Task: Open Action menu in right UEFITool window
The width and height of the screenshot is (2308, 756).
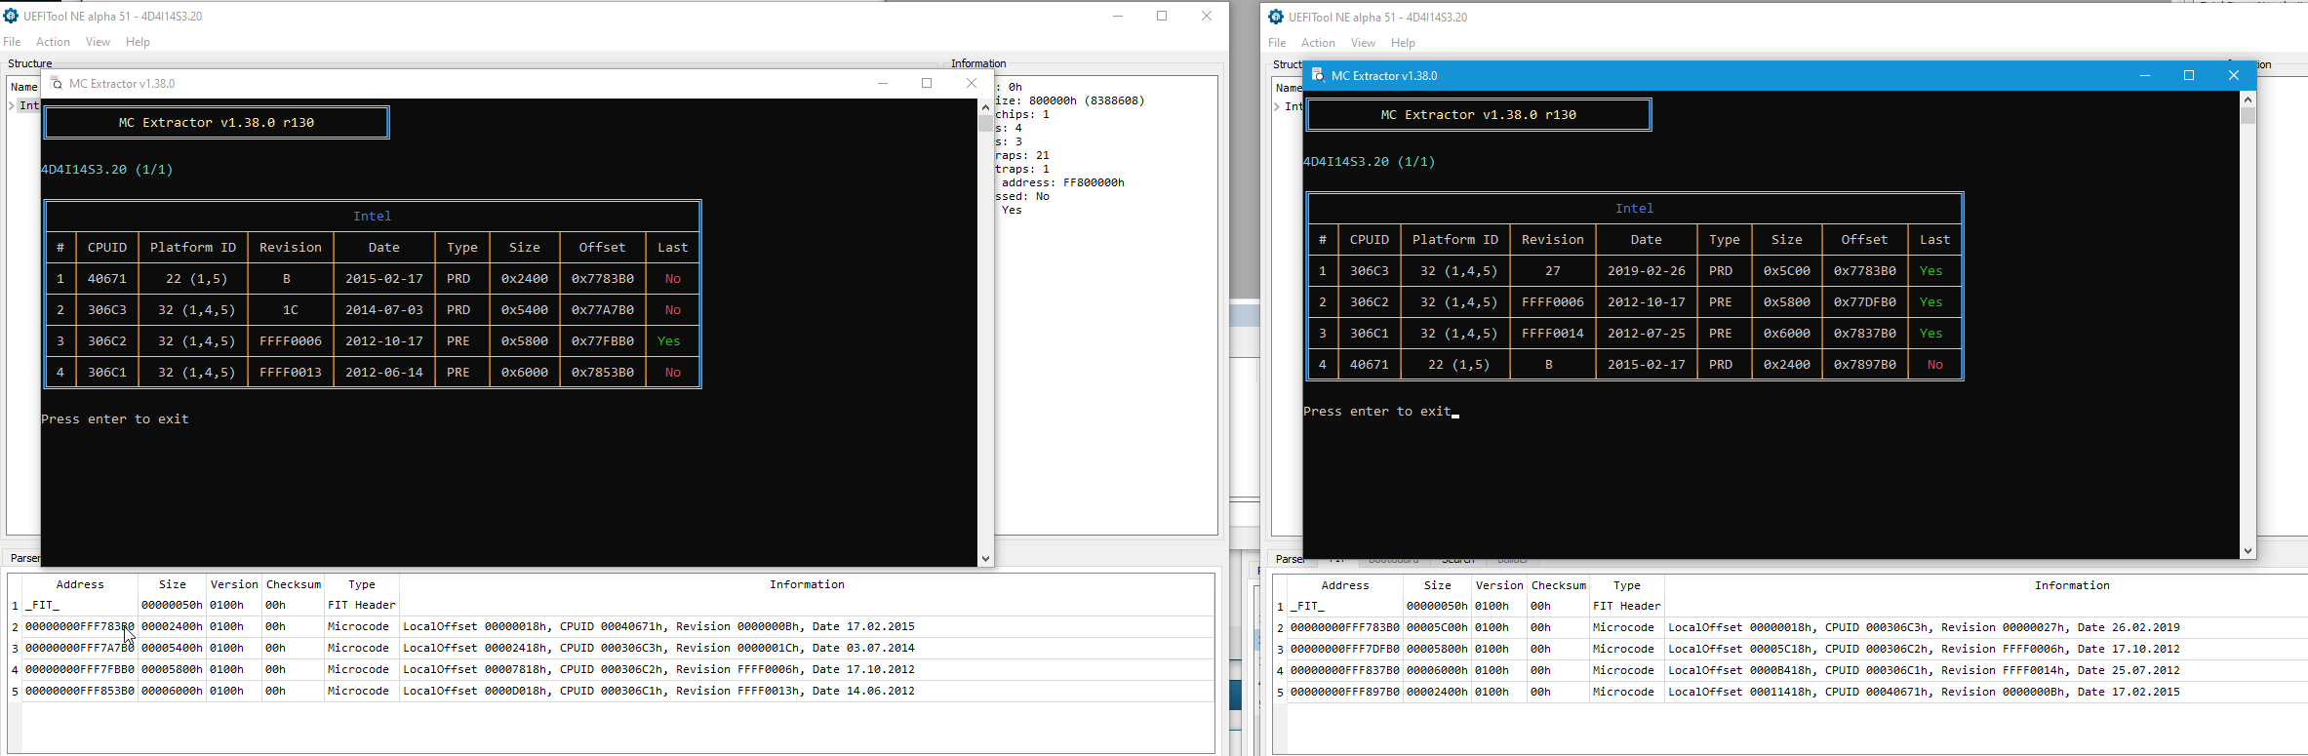Action: (1318, 43)
